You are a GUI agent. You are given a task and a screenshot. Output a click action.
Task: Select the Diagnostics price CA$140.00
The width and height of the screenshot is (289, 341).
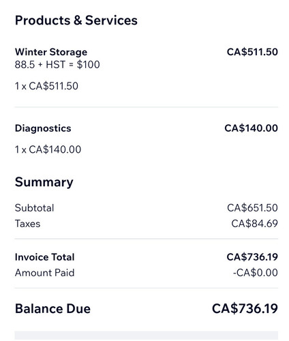251,128
